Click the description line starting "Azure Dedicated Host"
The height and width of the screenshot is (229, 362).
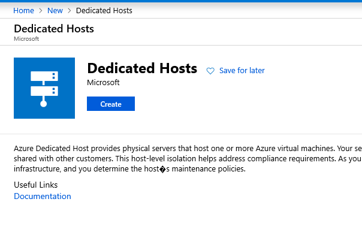tap(188, 149)
